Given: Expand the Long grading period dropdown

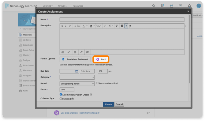Looking at the screenshot, I should 77,84.
